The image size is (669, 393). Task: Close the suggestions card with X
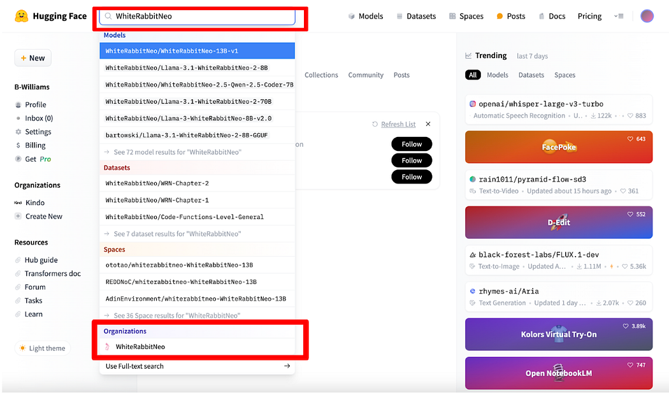428,124
